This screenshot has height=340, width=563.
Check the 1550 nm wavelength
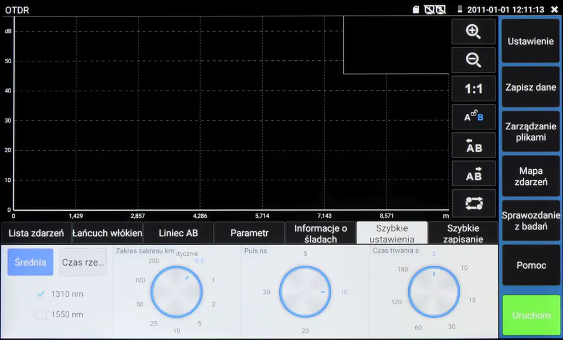click(41, 314)
